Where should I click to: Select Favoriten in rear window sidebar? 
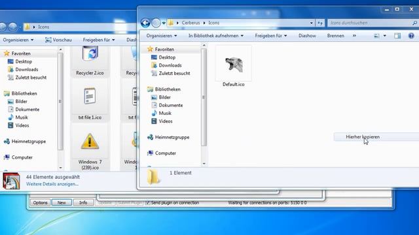[18, 54]
